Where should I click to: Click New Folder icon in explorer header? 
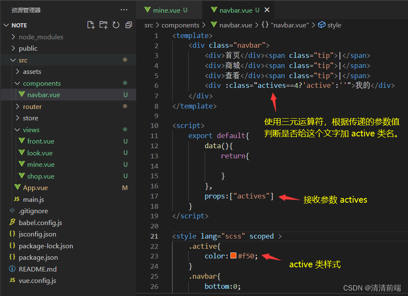[103, 25]
